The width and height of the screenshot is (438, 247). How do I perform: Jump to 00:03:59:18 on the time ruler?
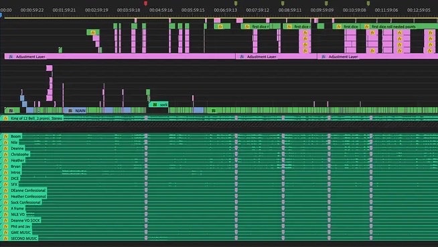tap(129, 10)
